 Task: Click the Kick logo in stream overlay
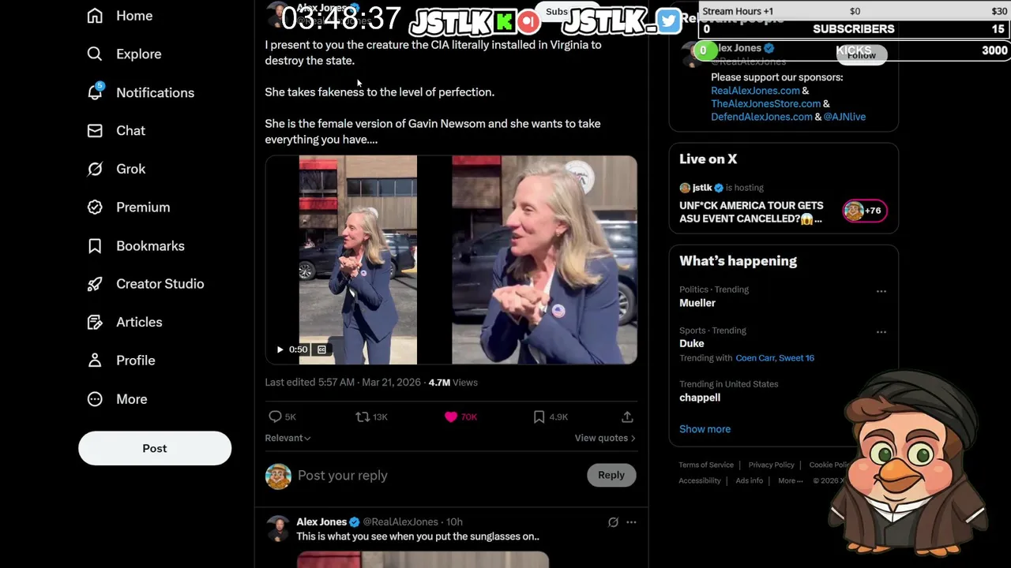503,21
